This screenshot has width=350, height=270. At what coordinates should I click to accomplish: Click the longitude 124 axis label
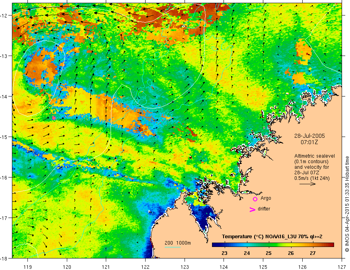click(224, 267)
